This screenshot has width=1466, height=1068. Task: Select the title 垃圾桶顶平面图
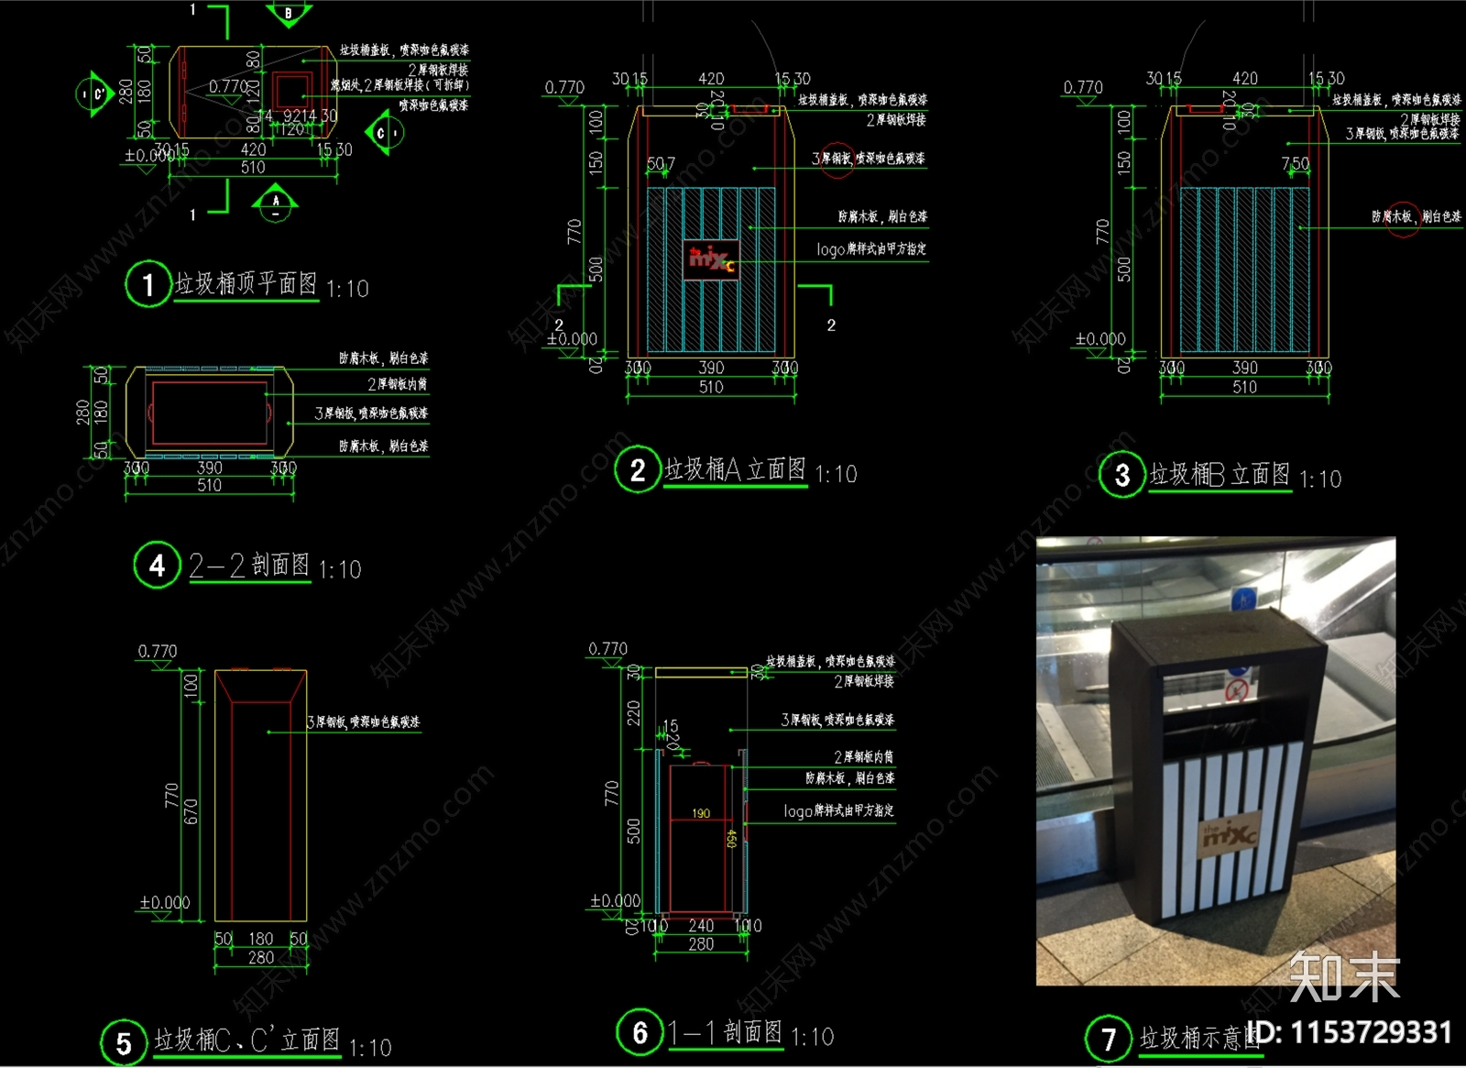tap(246, 284)
